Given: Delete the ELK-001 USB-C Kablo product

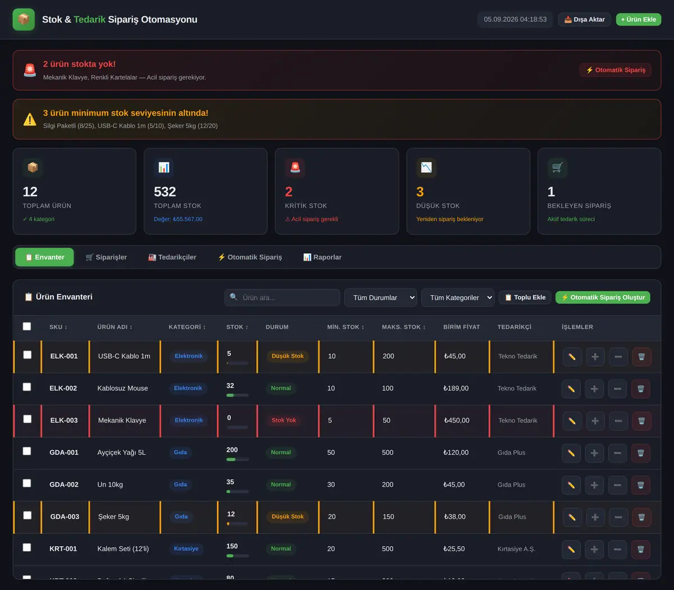Looking at the screenshot, I should tap(641, 356).
